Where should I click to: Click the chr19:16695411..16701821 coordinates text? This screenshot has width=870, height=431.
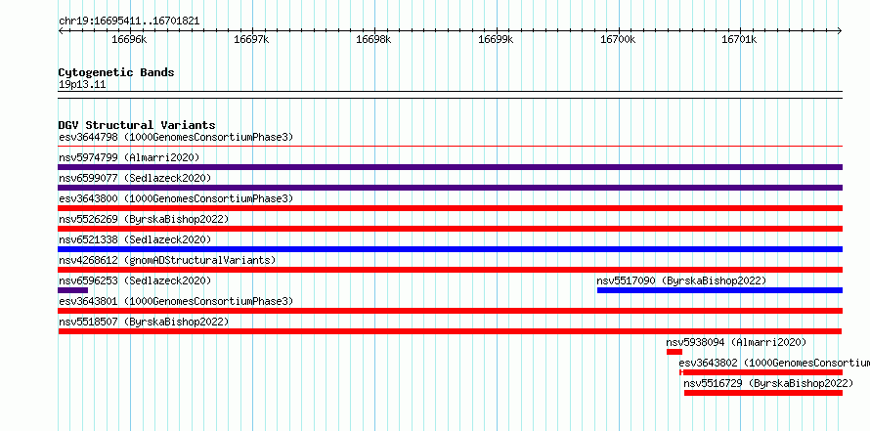(129, 22)
